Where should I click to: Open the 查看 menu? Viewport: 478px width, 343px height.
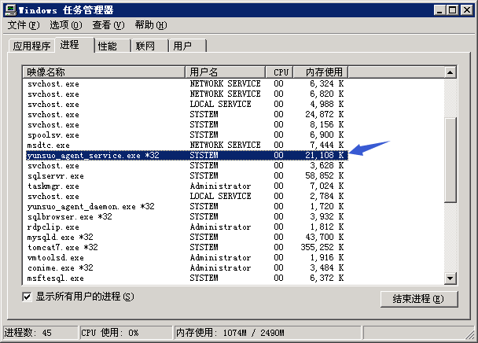point(108,25)
